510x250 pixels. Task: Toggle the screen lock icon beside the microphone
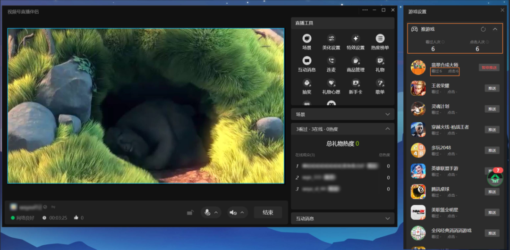pos(190,213)
